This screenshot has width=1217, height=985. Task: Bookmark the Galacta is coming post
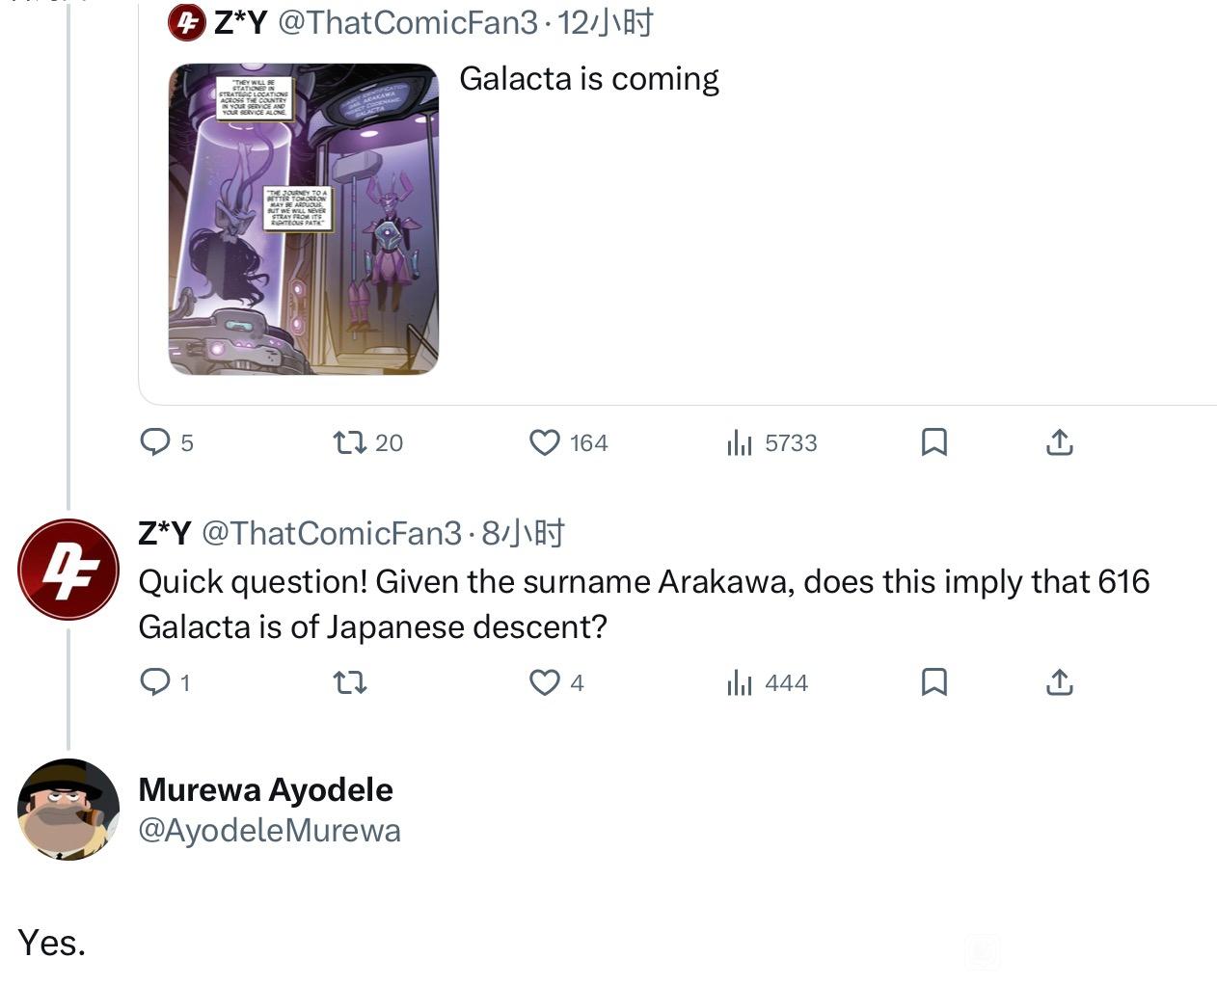(933, 442)
